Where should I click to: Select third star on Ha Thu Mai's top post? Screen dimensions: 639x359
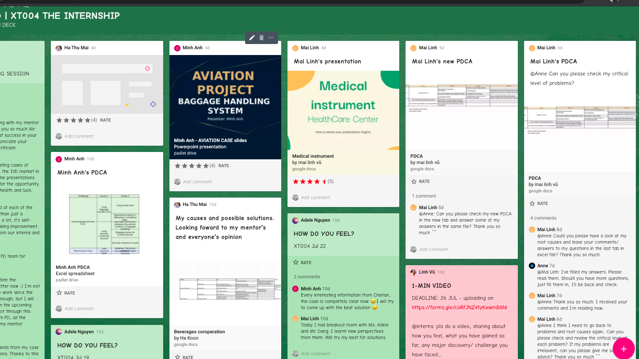click(x=73, y=120)
